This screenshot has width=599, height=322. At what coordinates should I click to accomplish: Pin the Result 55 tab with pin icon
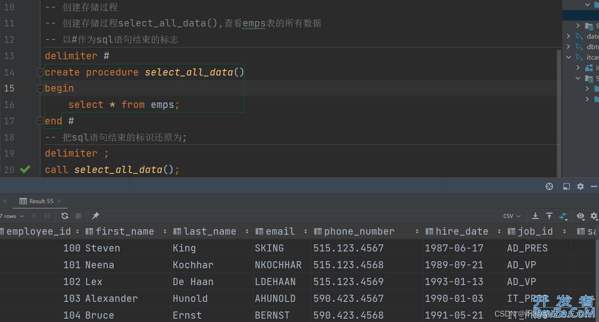coord(96,216)
